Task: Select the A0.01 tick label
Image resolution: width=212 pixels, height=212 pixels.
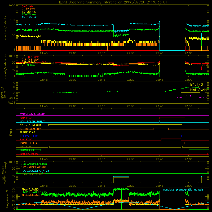Action: 11,103
